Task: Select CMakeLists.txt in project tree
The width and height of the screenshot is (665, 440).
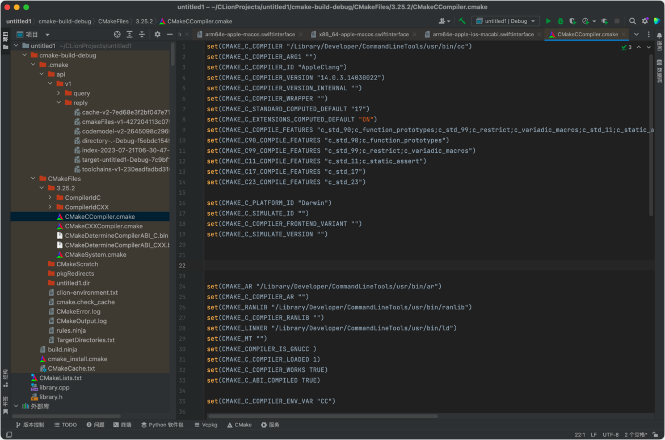Action: pyautogui.click(x=60, y=378)
